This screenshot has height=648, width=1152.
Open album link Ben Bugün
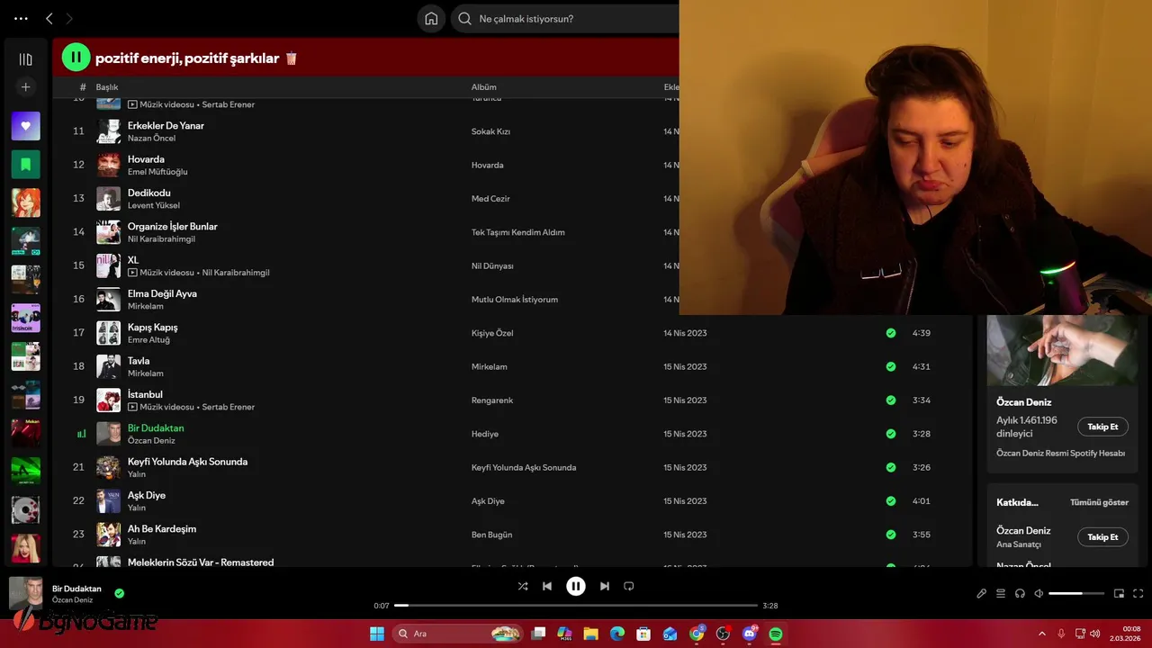point(491,535)
